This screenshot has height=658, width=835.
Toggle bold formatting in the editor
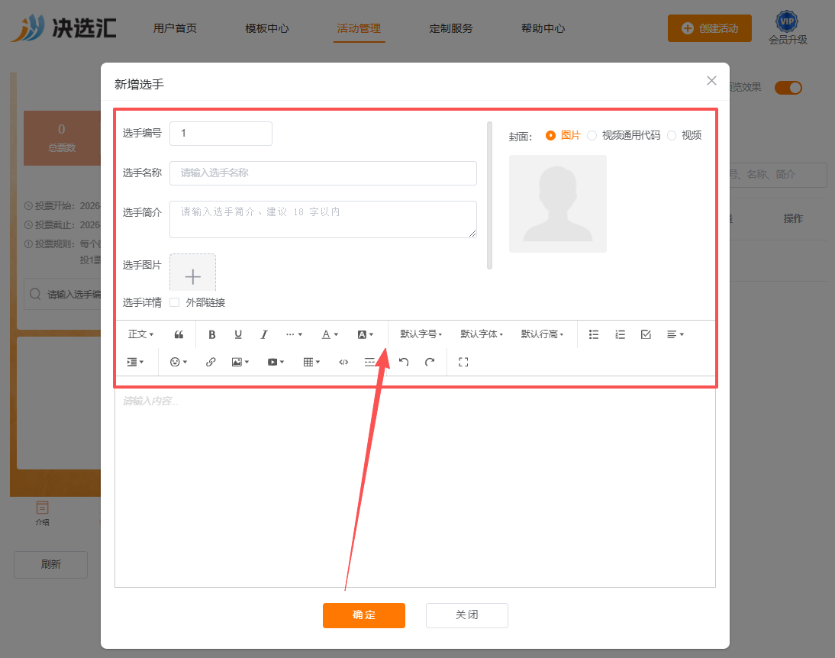(x=212, y=334)
